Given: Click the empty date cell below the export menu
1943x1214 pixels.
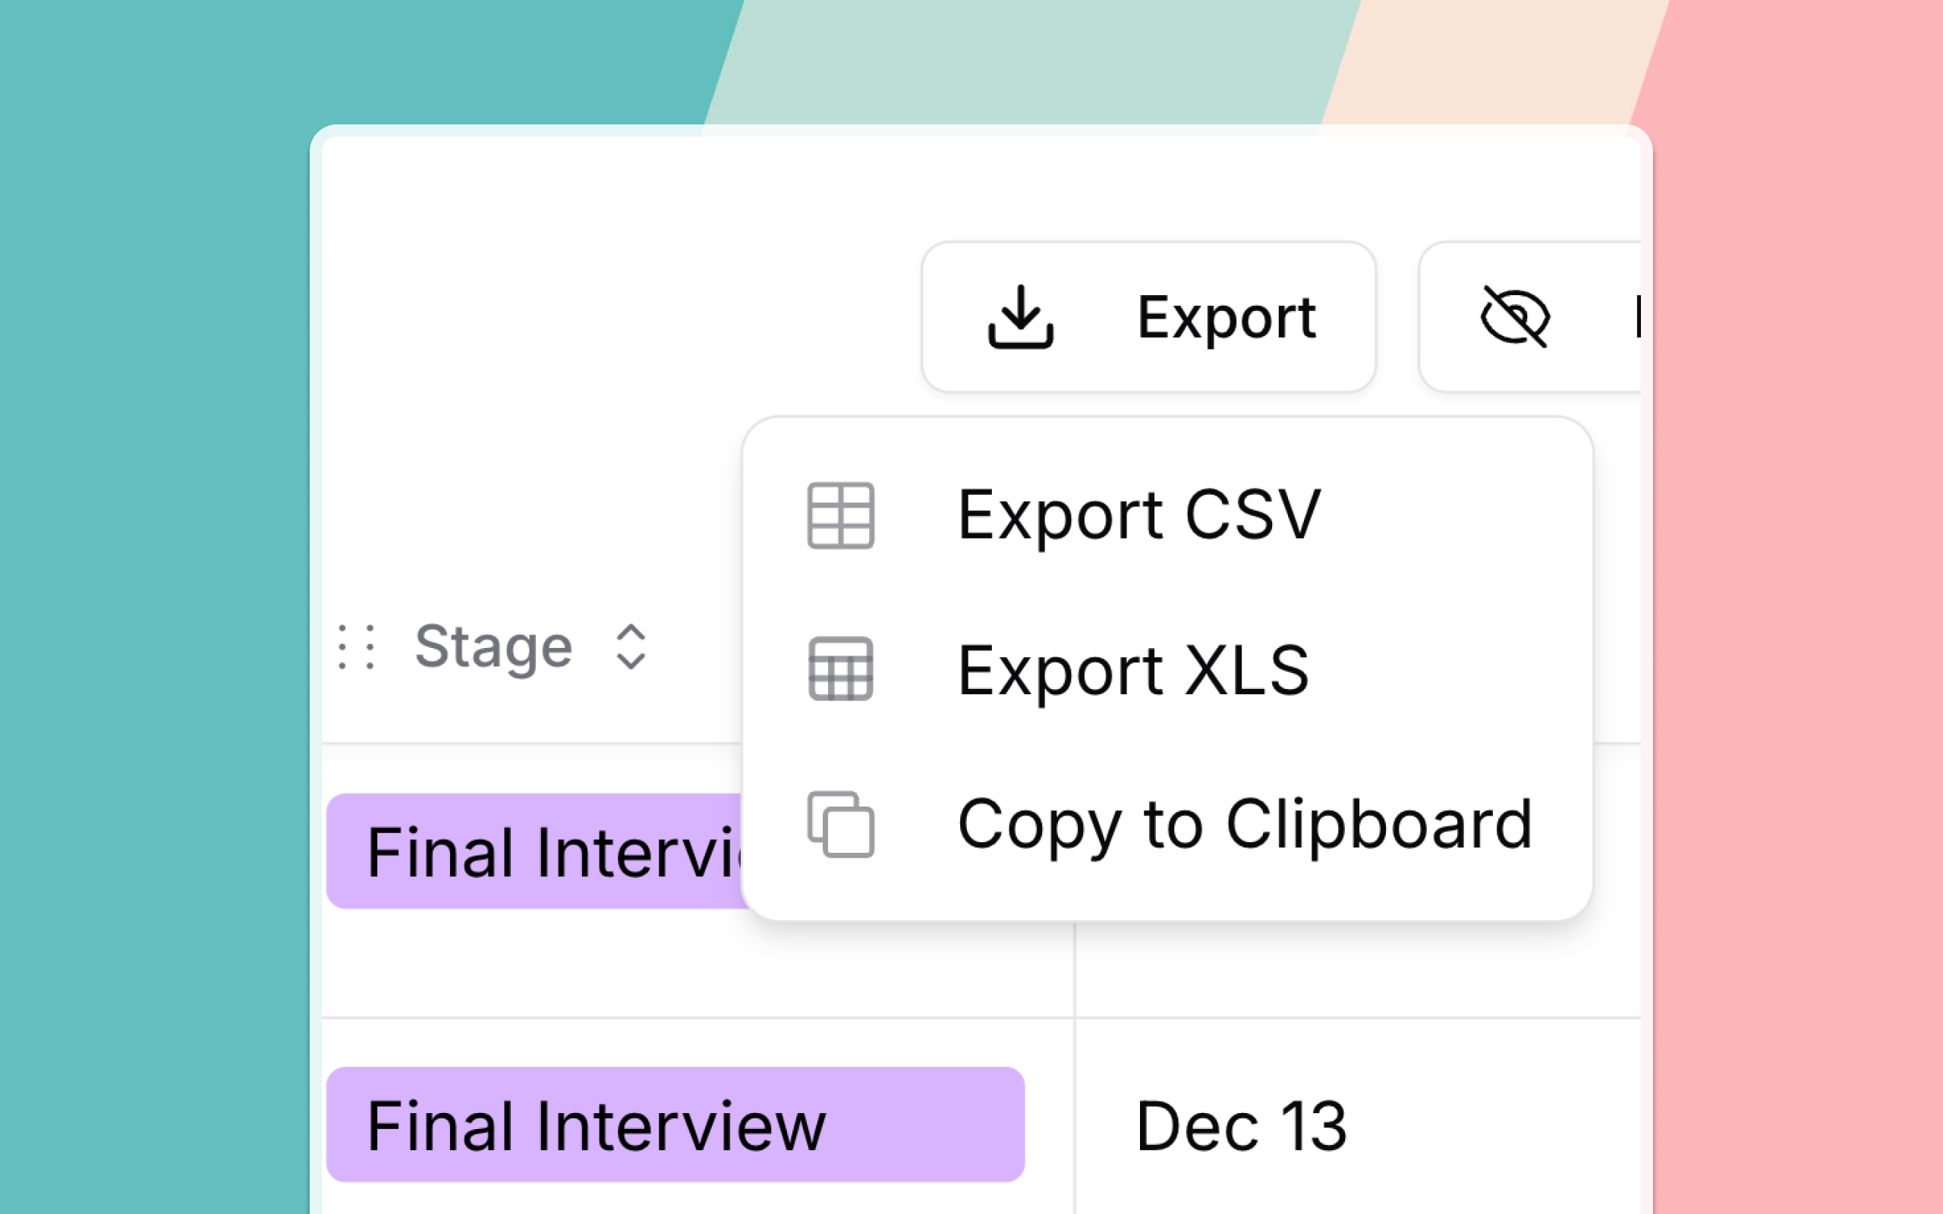Looking at the screenshot, I should pyautogui.click(x=1357, y=970).
